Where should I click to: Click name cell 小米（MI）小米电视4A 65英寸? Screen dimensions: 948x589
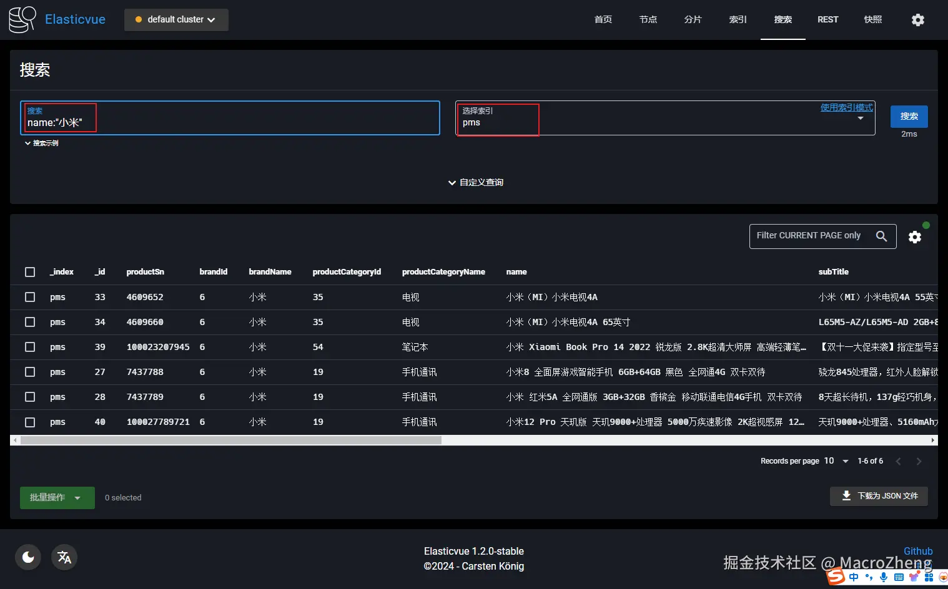pyautogui.click(x=568, y=322)
